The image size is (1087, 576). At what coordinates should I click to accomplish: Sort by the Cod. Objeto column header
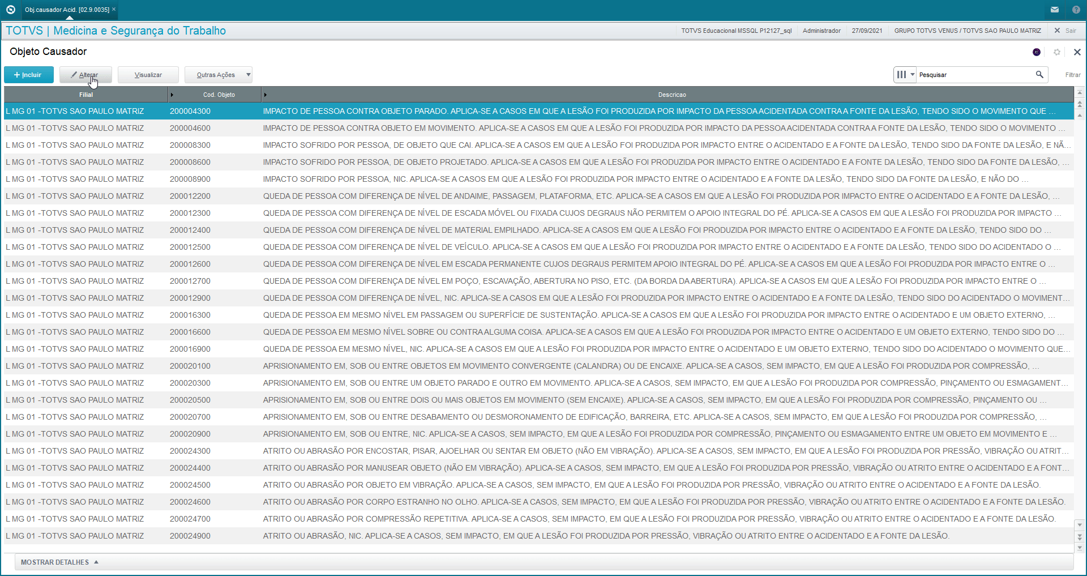point(219,95)
